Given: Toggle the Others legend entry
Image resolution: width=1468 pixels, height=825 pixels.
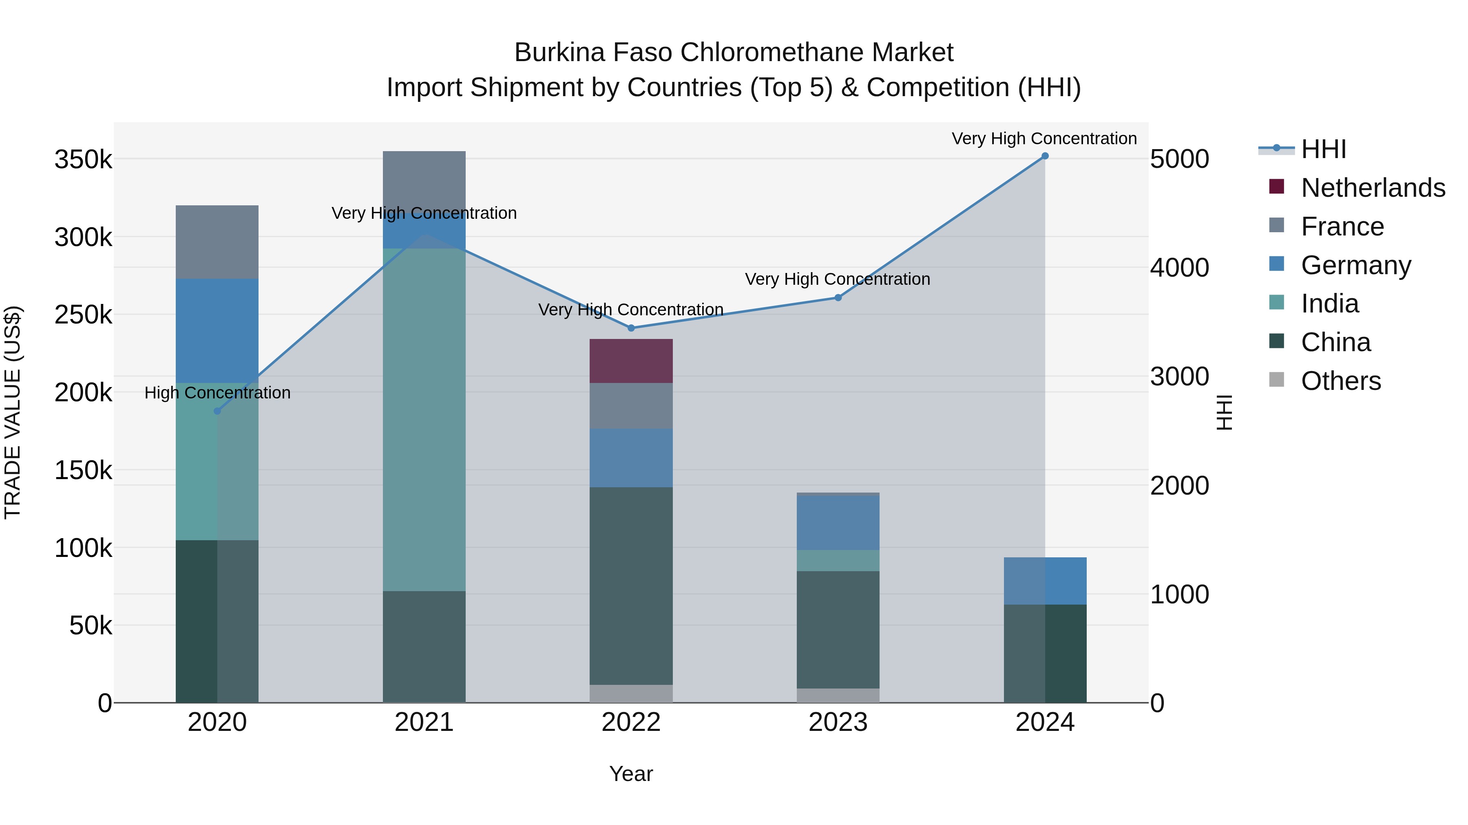Looking at the screenshot, I should click(1325, 381).
